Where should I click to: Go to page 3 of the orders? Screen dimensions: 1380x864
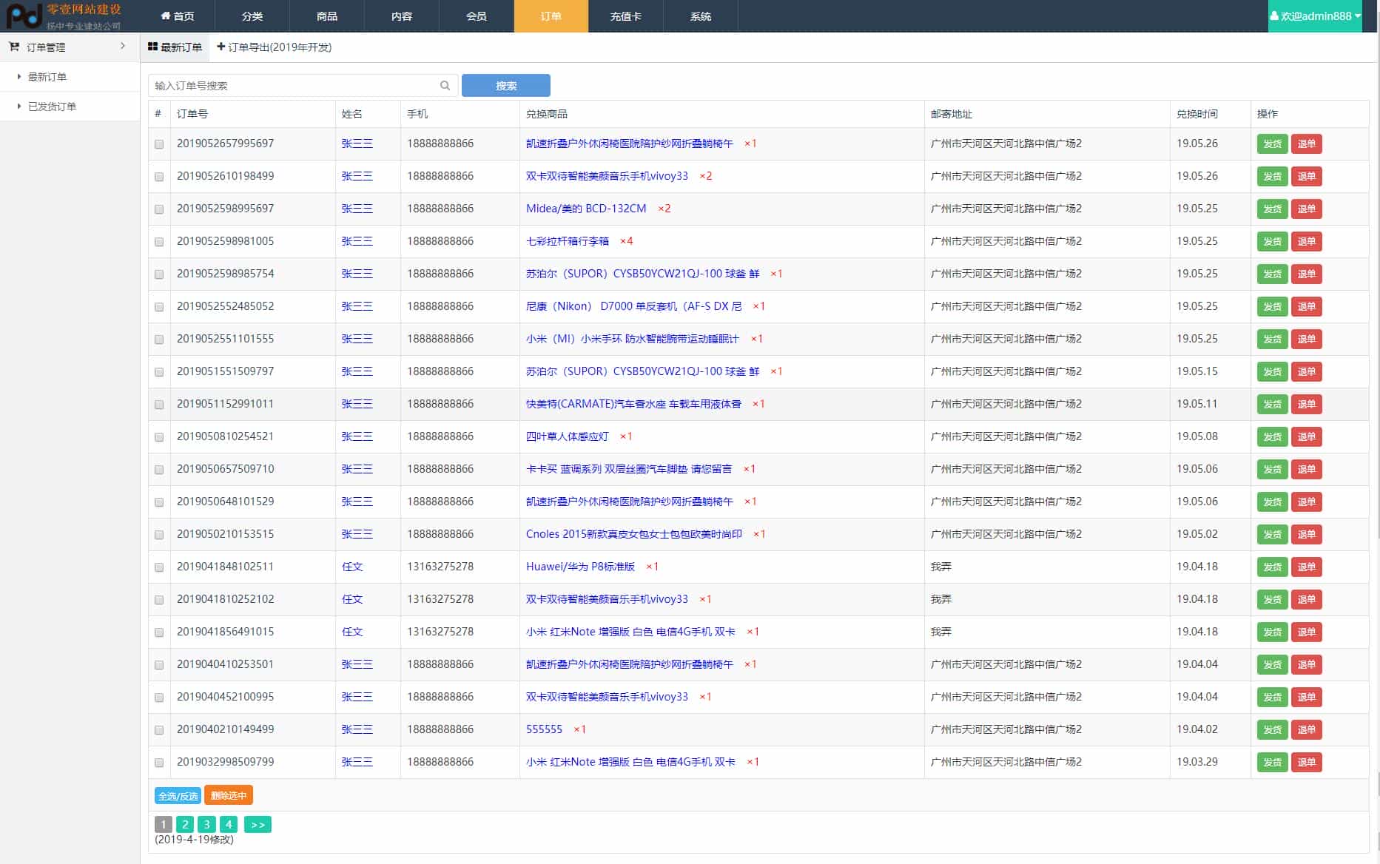207,824
